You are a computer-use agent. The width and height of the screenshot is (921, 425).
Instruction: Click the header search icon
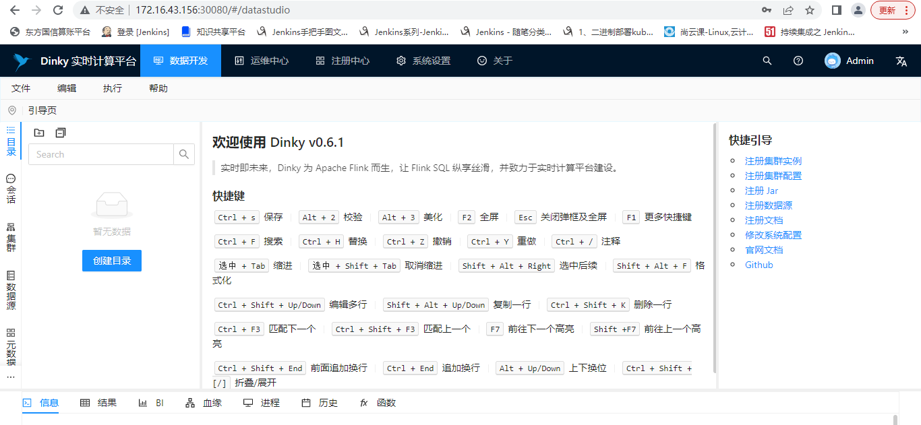(767, 61)
